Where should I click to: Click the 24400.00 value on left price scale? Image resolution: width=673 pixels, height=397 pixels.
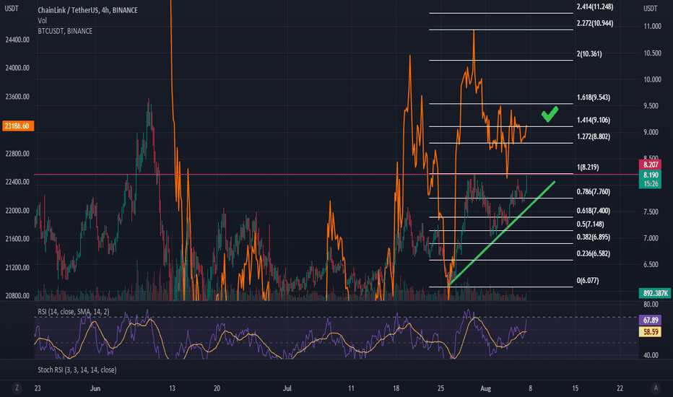[x=17, y=40]
